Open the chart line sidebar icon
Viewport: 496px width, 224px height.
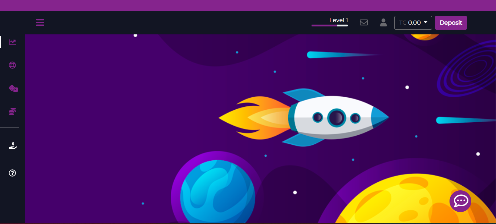click(12, 42)
